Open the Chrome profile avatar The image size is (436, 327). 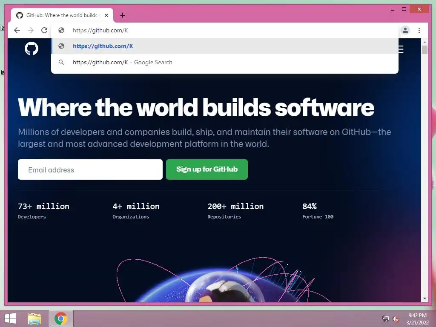[405, 30]
